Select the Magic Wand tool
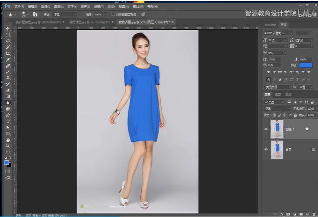Viewport: 318px width, 217px height. pyautogui.click(x=8, y=47)
